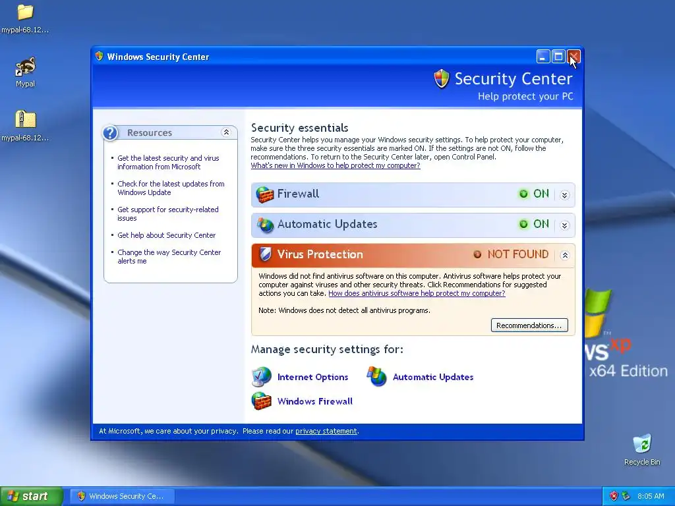The image size is (675, 506).
Task: Click the Virus Protection shield icon
Action: coord(265,254)
